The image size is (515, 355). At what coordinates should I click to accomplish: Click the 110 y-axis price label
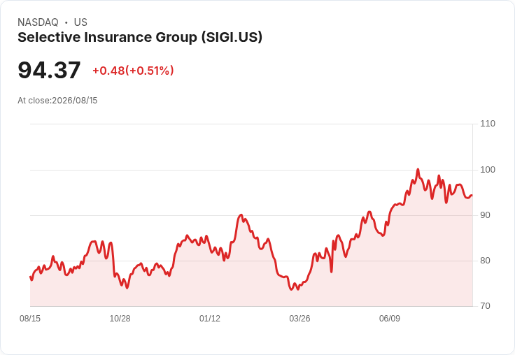(488, 124)
